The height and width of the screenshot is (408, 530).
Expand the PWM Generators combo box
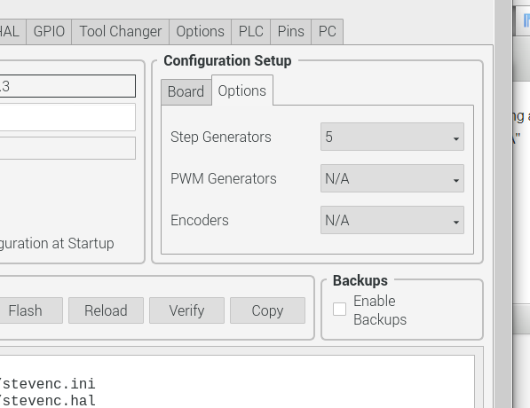pyautogui.click(x=392, y=178)
